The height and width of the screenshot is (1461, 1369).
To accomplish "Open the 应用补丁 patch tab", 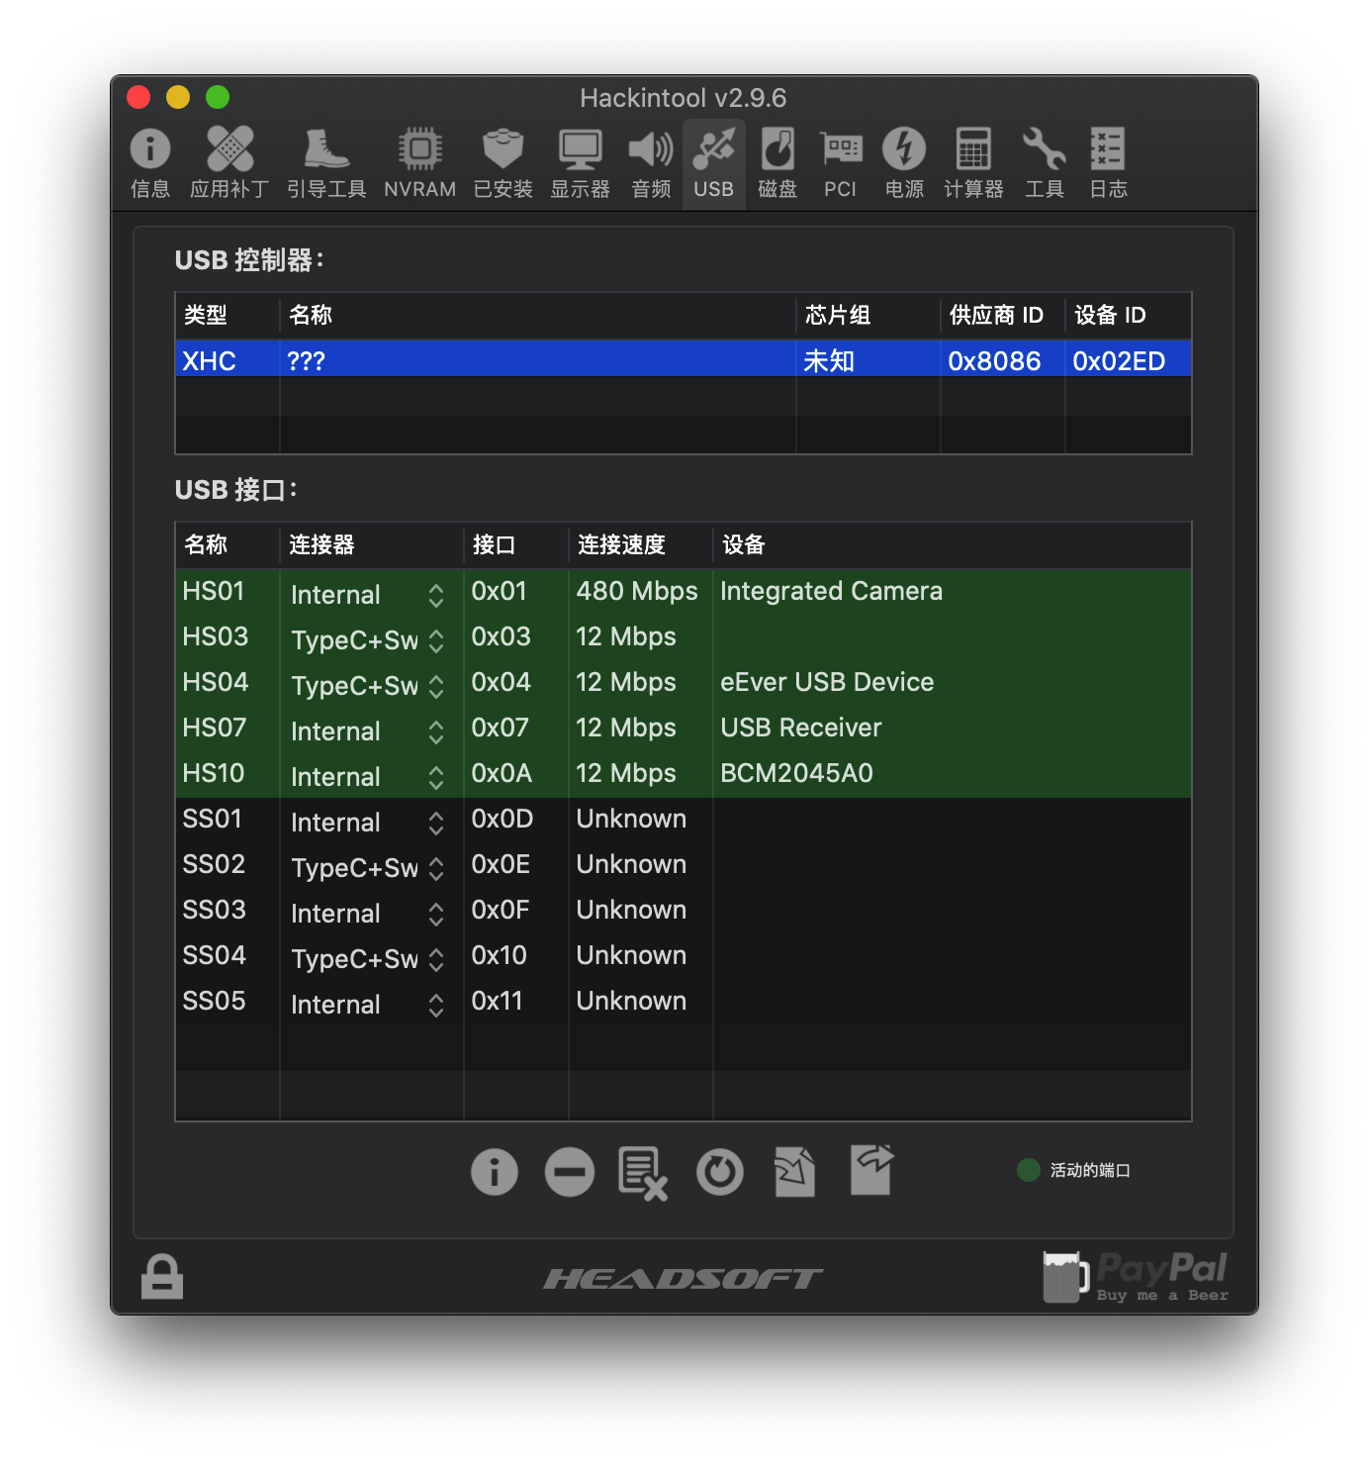I will (229, 163).
